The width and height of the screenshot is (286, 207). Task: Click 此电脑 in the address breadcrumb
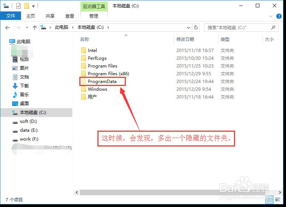(62, 27)
